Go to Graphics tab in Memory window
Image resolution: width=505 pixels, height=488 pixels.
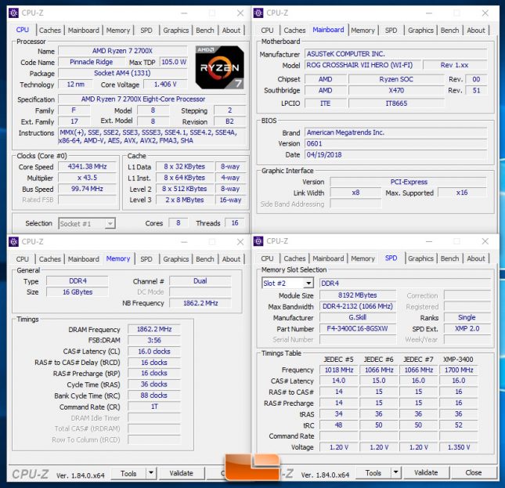click(x=176, y=259)
